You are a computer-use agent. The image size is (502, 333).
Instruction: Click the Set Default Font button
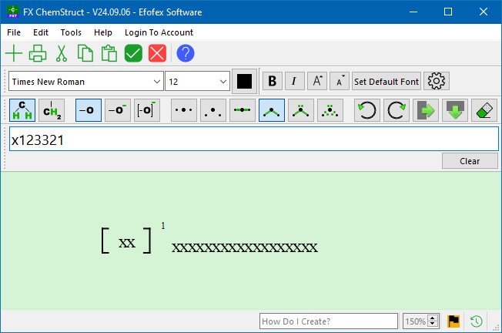pos(387,81)
